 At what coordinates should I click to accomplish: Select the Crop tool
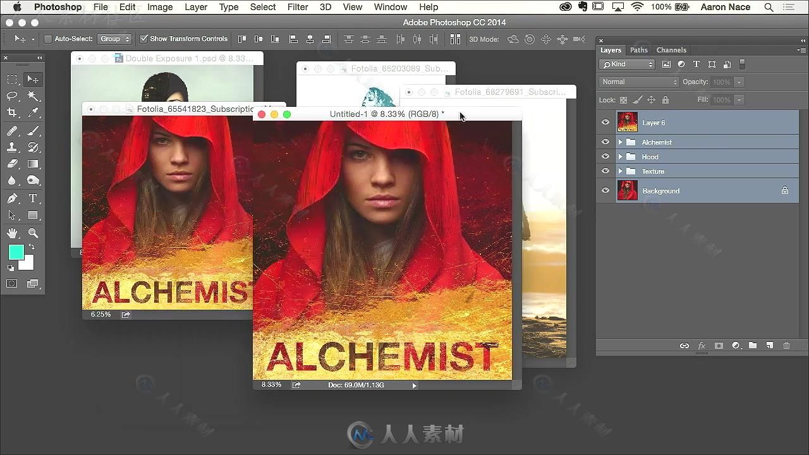point(12,112)
